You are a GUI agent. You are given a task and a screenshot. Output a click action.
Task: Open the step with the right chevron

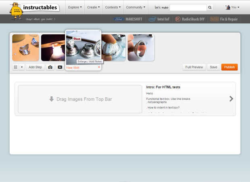point(231,99)
